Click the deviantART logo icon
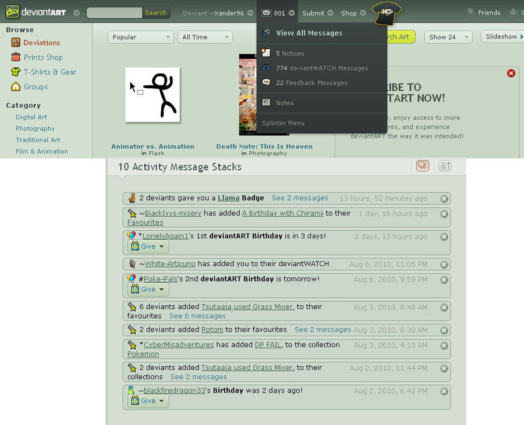 [12, 12]
